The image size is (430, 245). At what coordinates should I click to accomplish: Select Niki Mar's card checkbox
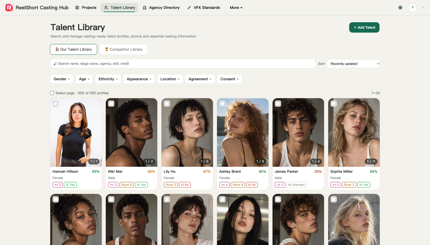coord(111,104)
